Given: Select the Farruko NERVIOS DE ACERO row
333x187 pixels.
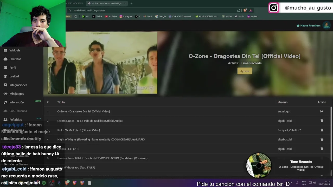Looking at the screenshot, I should coord(187,158).
